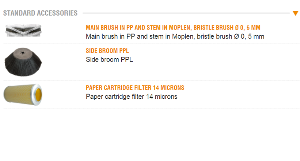Open the orange Main Brush in PP title

click(173, 28)
